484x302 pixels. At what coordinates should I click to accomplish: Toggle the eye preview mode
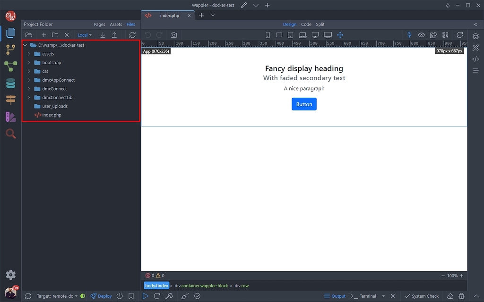click(x=421, y=35)
